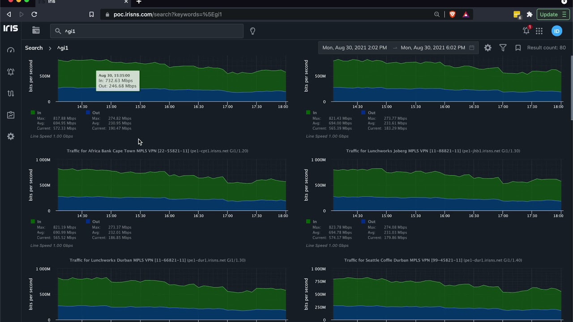Open the browser extensions puzzle icon

pyautogui.click(x=530, y=14)
